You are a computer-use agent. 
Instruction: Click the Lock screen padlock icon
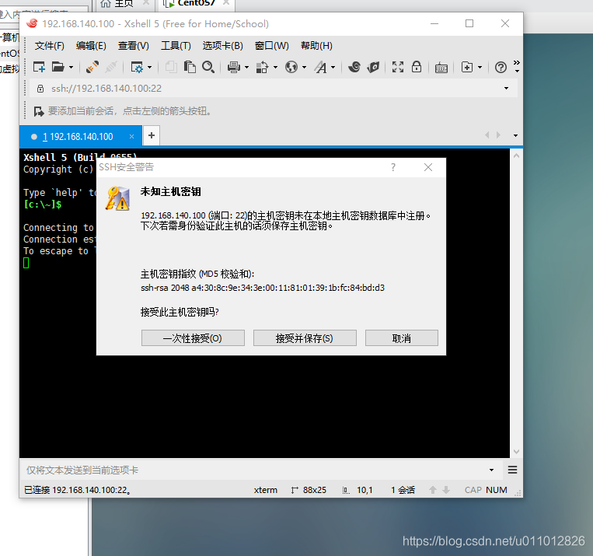pyautogui.click(x=417, y=67)
